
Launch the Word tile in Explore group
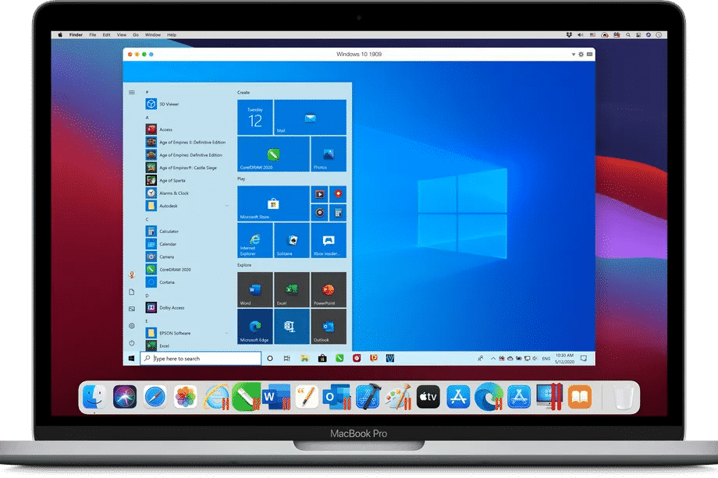pos(255,290)
